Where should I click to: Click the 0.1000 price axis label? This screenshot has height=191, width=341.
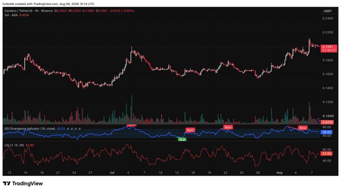tap(328, 116)
